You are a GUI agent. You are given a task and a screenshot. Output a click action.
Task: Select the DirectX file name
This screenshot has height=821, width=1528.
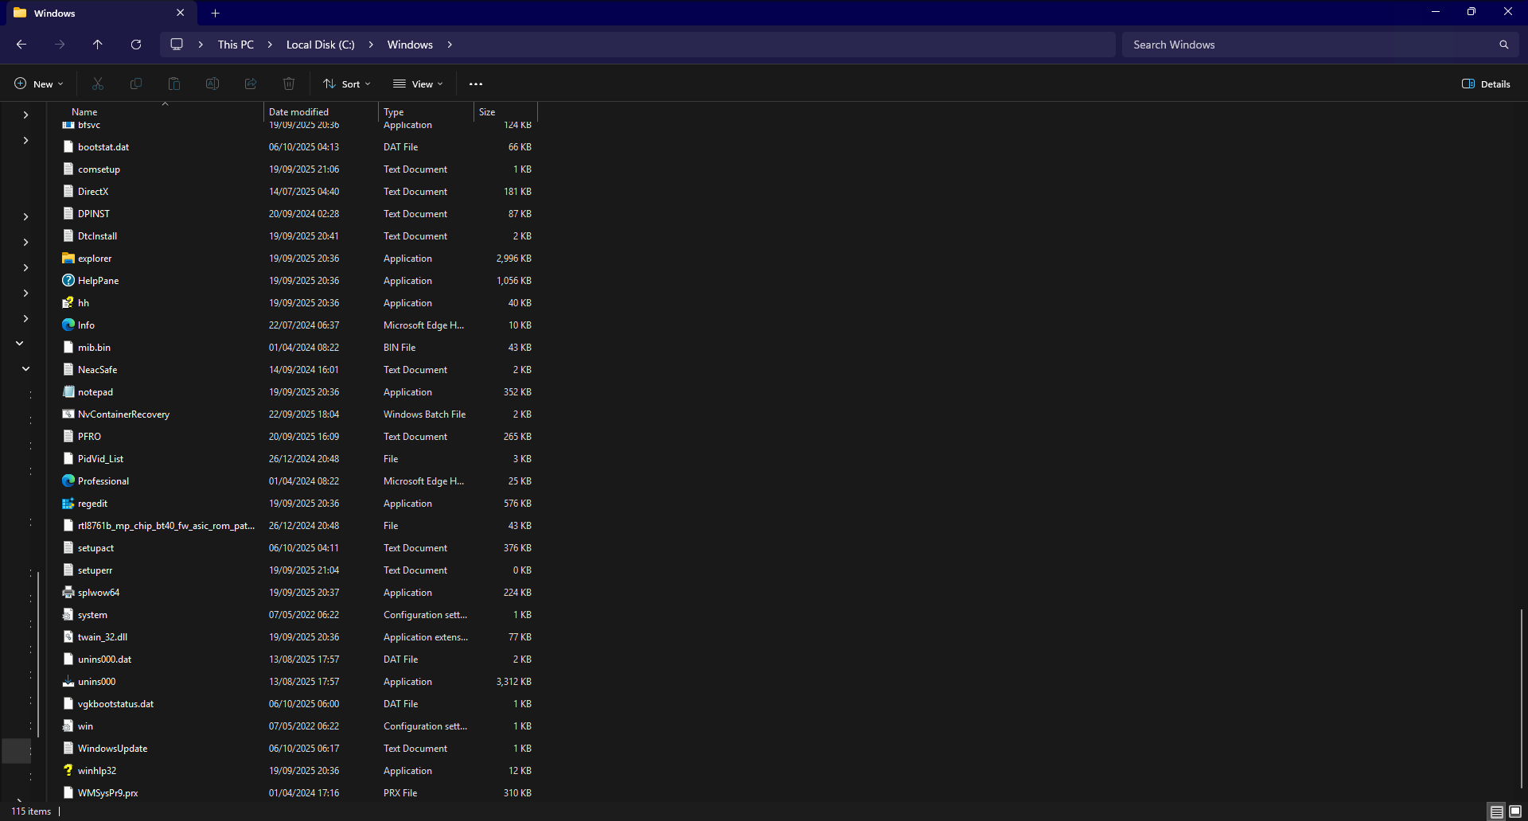[93, 192]
